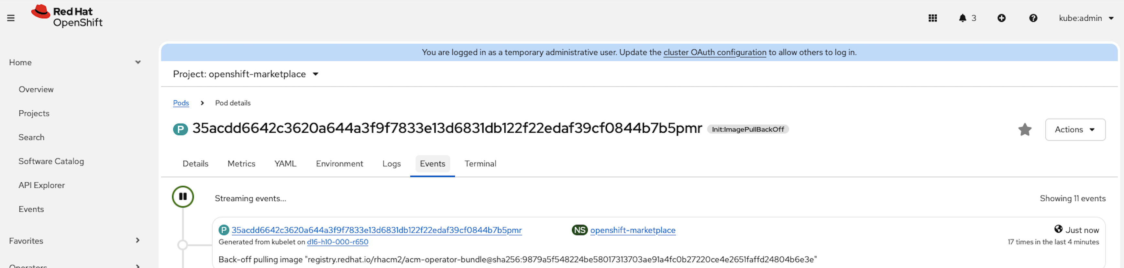Open the help question mark menu
1124x268 pixels.
click(1033, 18)
